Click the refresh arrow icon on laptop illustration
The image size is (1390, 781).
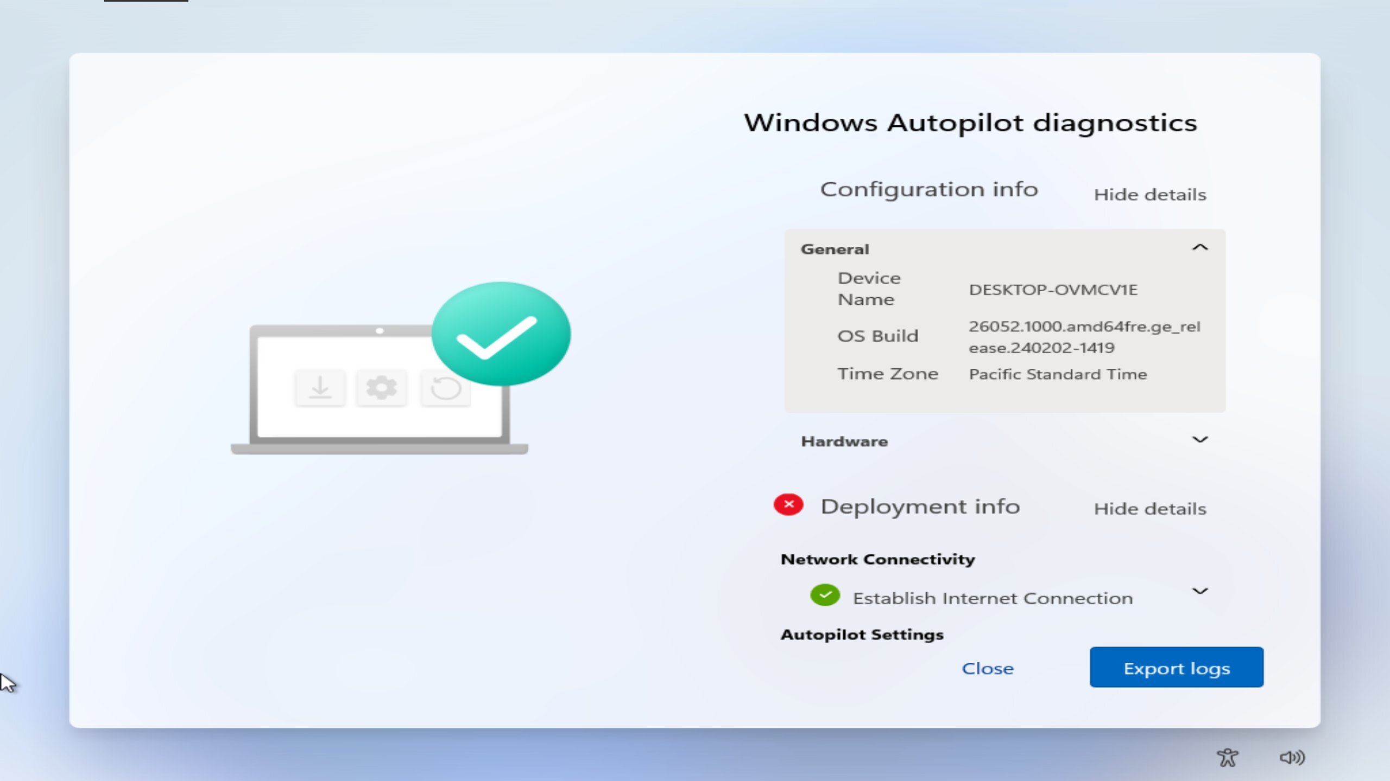coord(446,388)
